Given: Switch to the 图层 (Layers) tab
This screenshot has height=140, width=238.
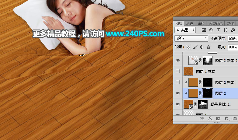Looking at the screenshot, I should click(179, 23).
